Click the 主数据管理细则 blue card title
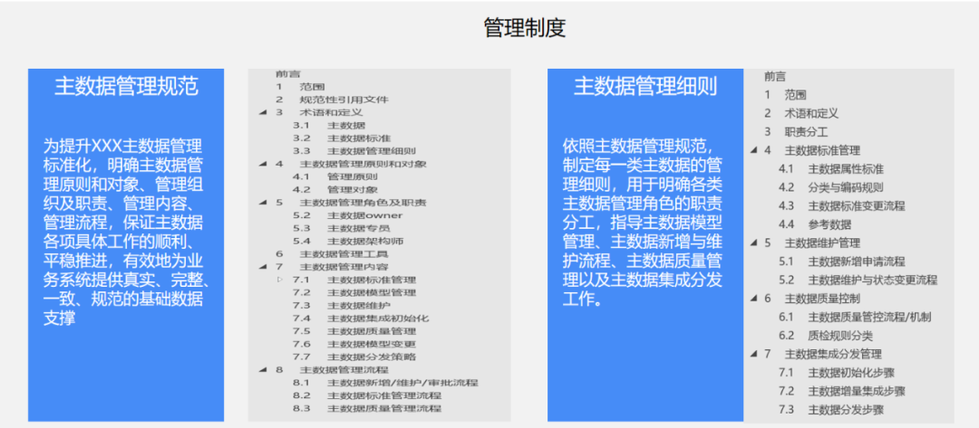This screenshot has width=979, height=428. pyautogui.click(x=645, y=86)
